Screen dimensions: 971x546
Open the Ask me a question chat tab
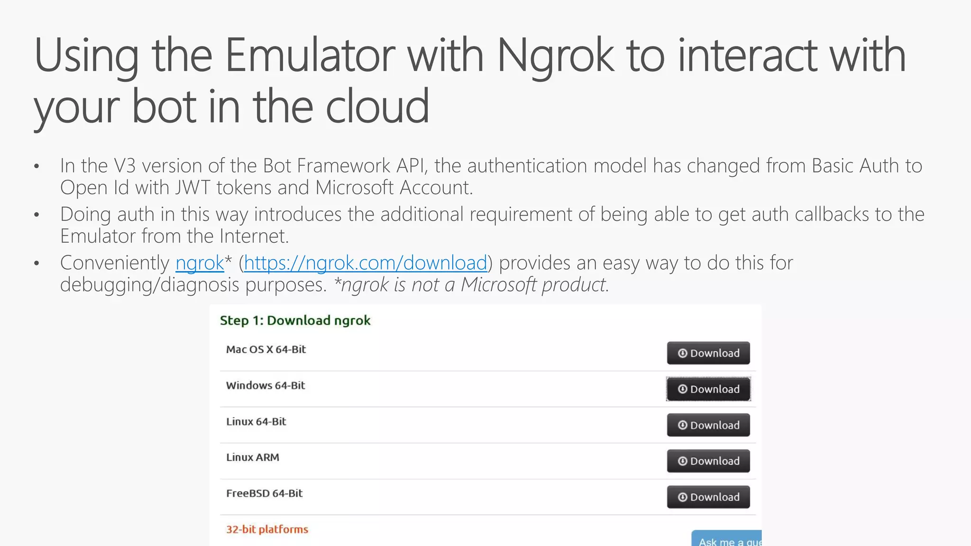coord(727,538)
